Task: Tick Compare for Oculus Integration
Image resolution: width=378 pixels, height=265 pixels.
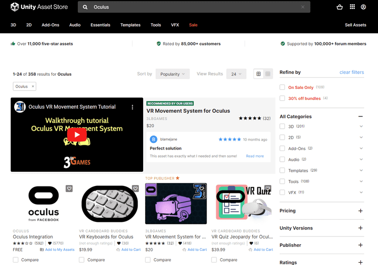Action: [x=16, y=260]
